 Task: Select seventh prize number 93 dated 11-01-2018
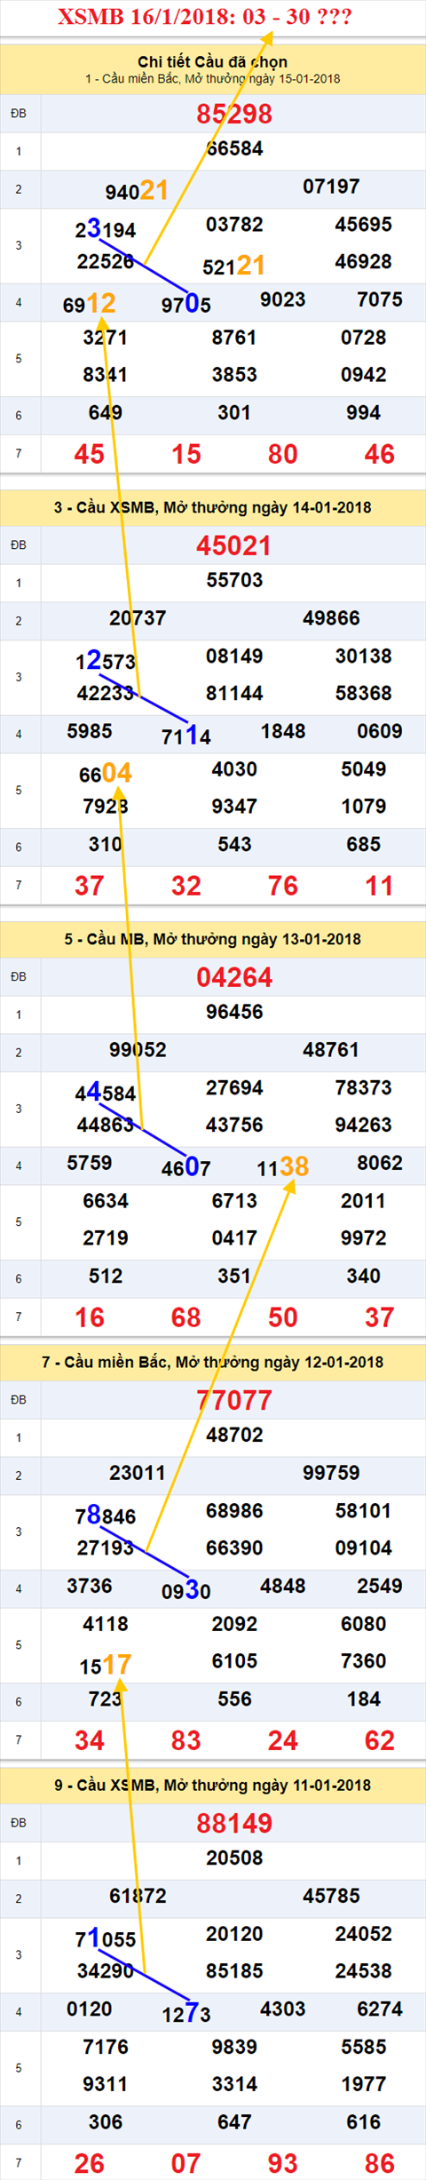[x=282, y=2163]
